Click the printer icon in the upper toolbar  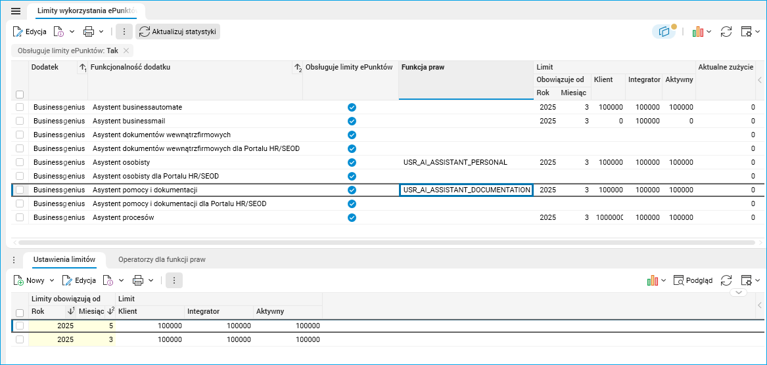click(x=89, y=32)
